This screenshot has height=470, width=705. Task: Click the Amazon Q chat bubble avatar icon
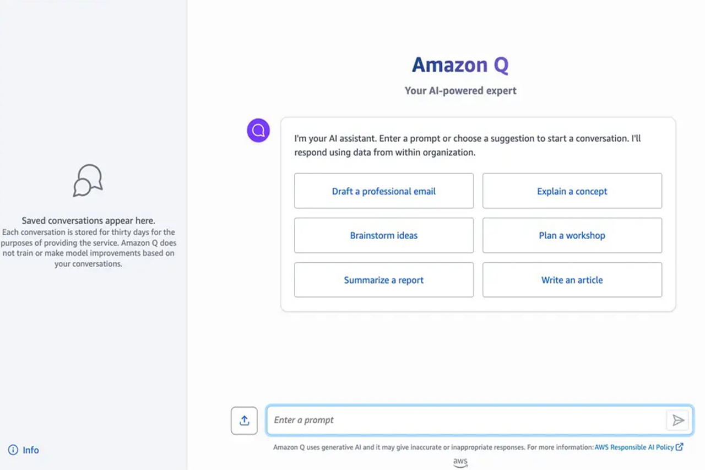(x=258, y=130)
